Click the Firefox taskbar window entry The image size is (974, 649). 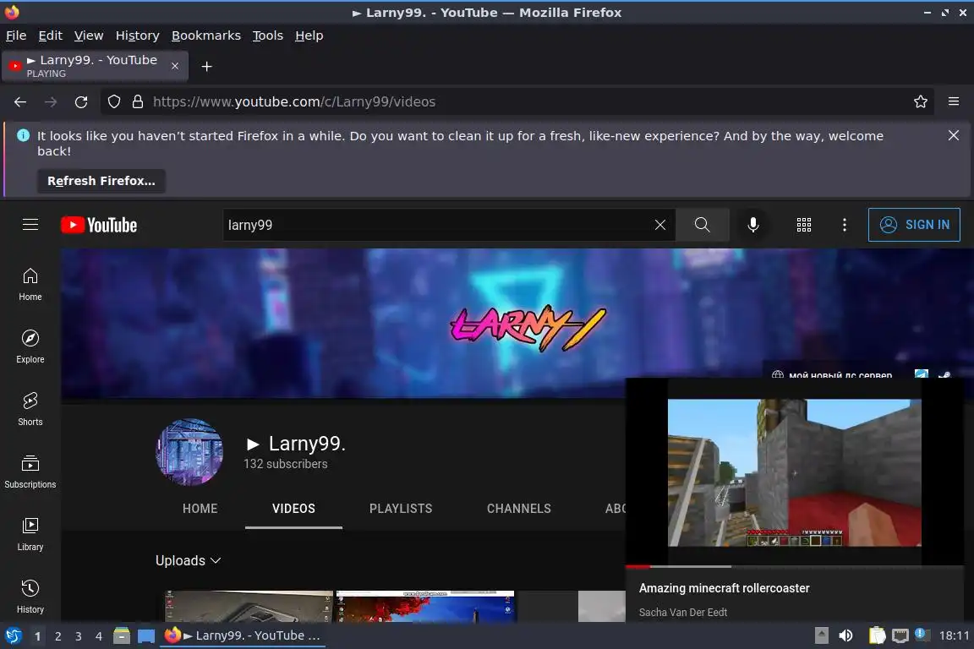pyautogui.click(x=243, y=635)
